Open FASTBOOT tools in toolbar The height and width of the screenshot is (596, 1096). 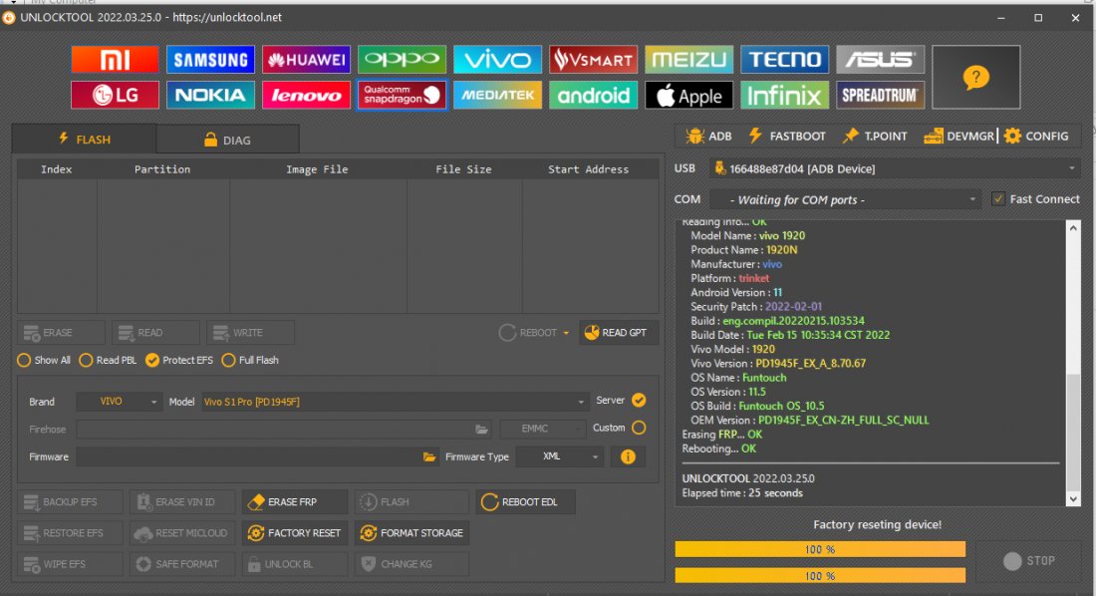click(x=787, y=136)
